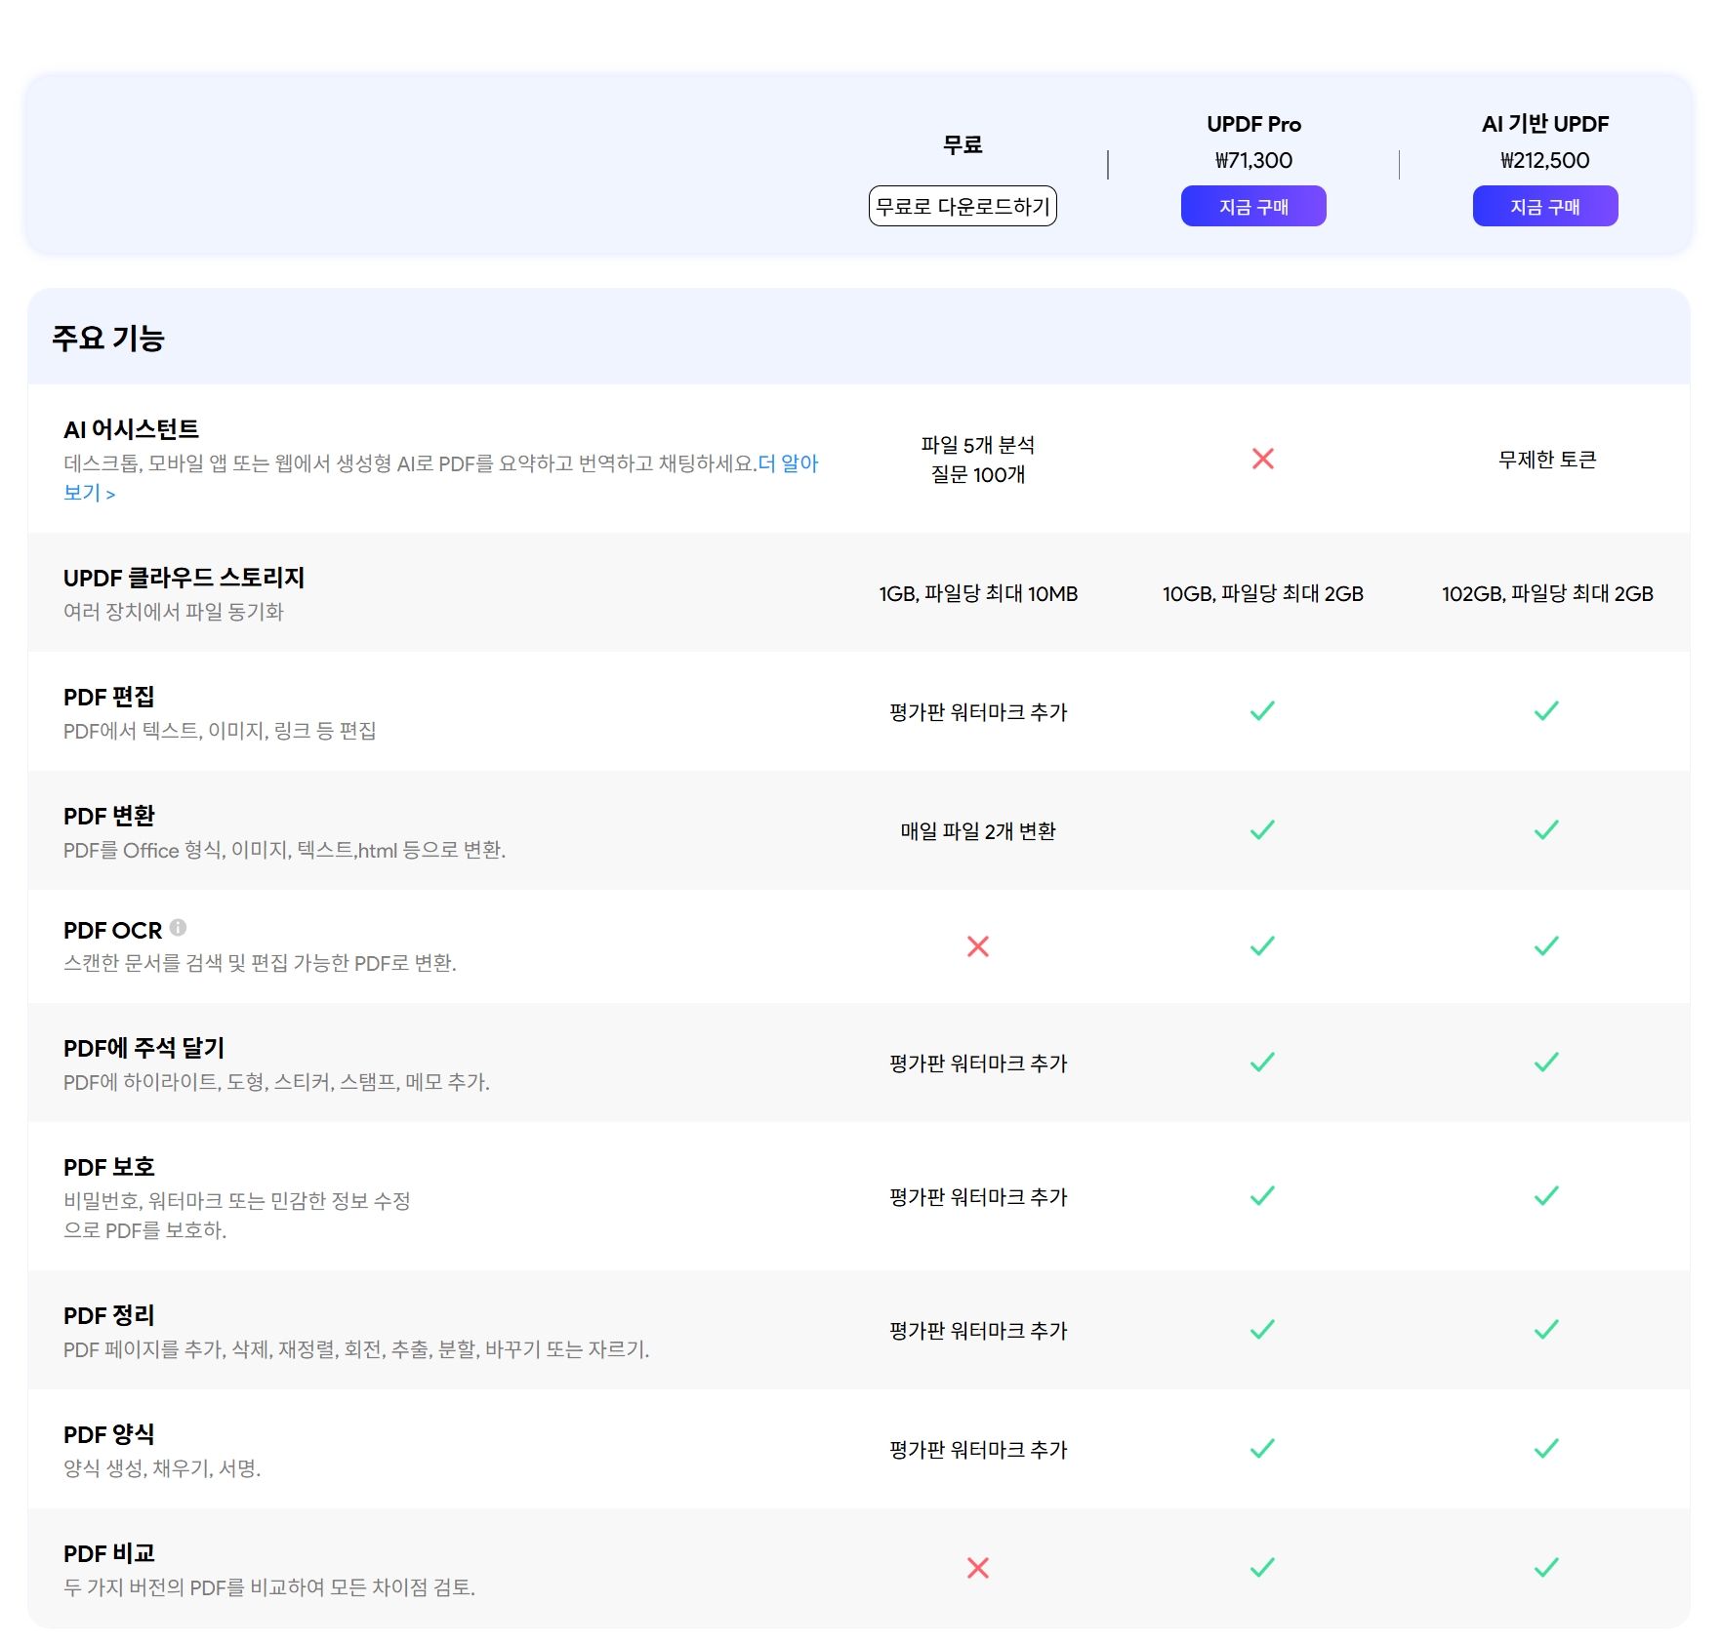Click the ₩71,300 price
This screenshot has height=1645, width=1721.
point(1253,160)
